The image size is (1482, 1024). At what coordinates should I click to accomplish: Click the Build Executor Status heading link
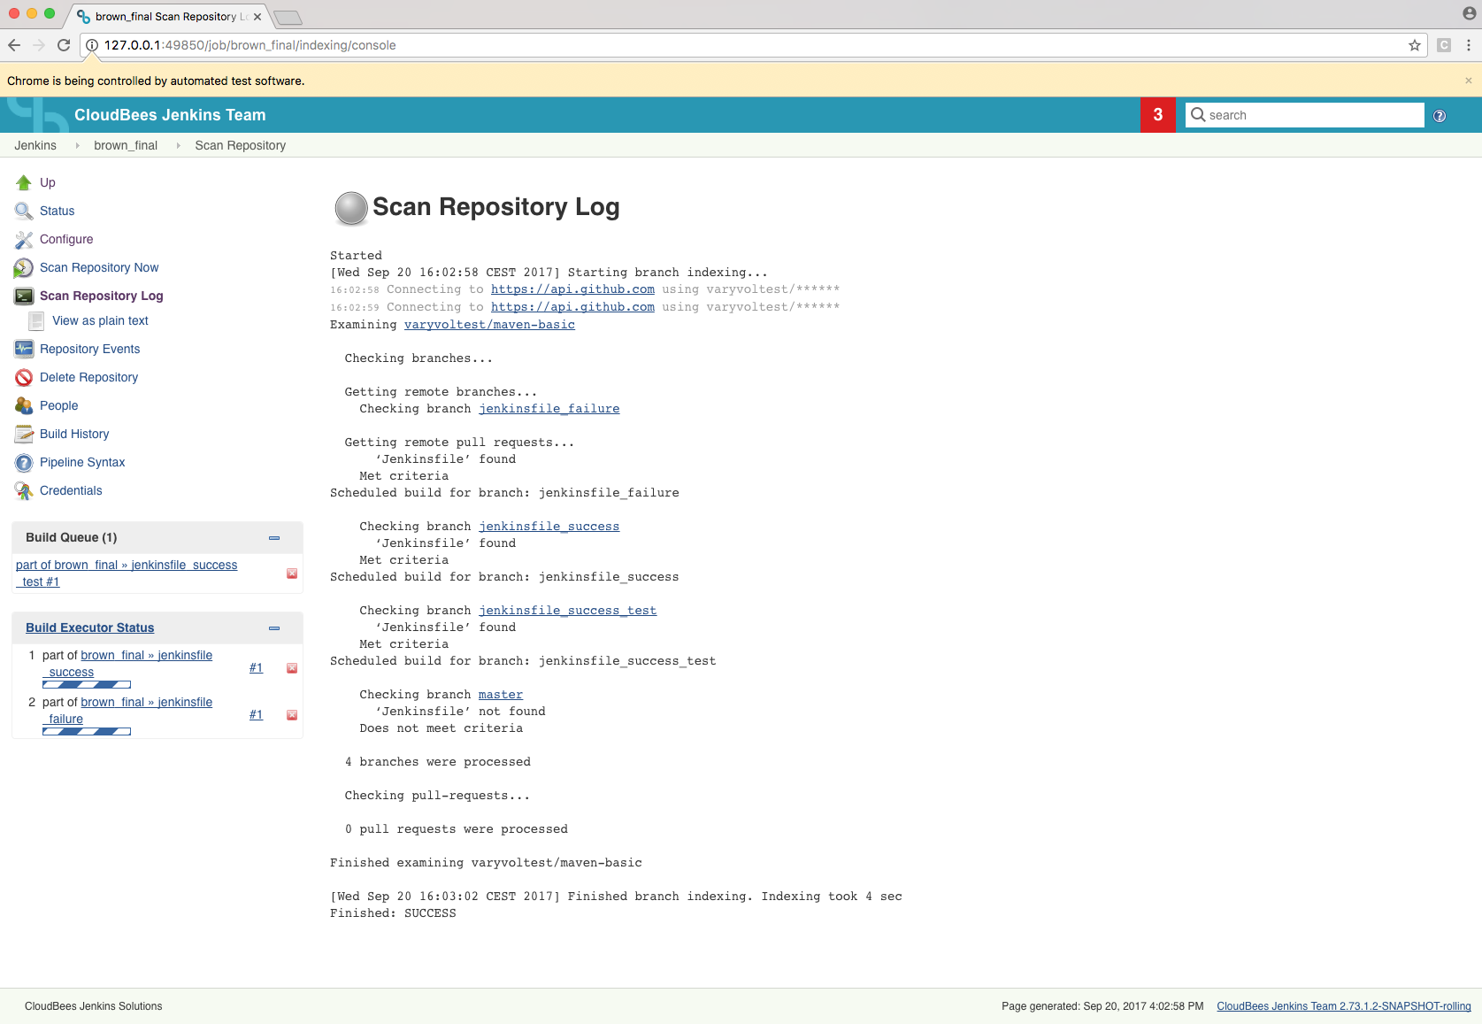(x=89, y=627)
